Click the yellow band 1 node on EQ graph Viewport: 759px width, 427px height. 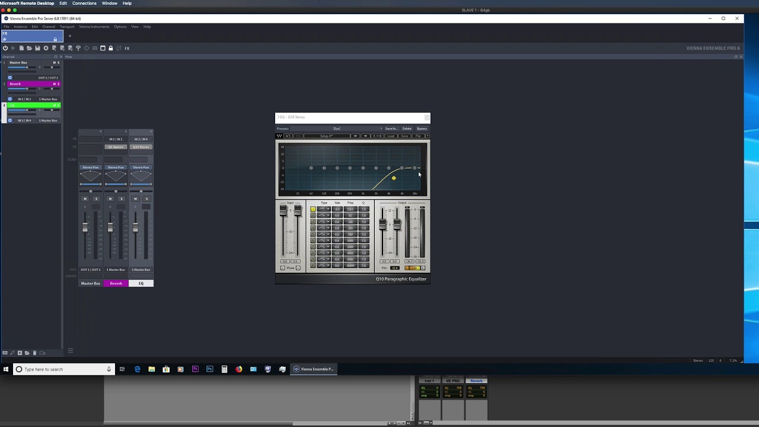pyautogui.click(x=394, y=178)
